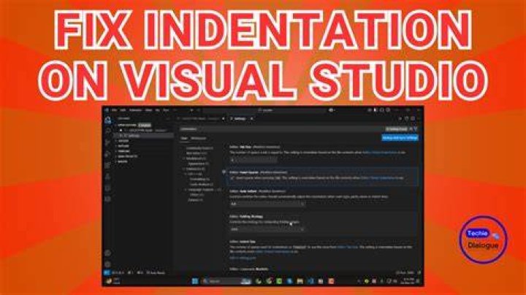Open the Explorer view in activity bar
The height and width of the screenshot is (295, 526).
point(108,120)
